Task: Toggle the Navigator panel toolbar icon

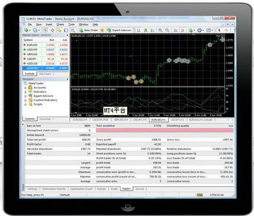Action: (59, 30)
